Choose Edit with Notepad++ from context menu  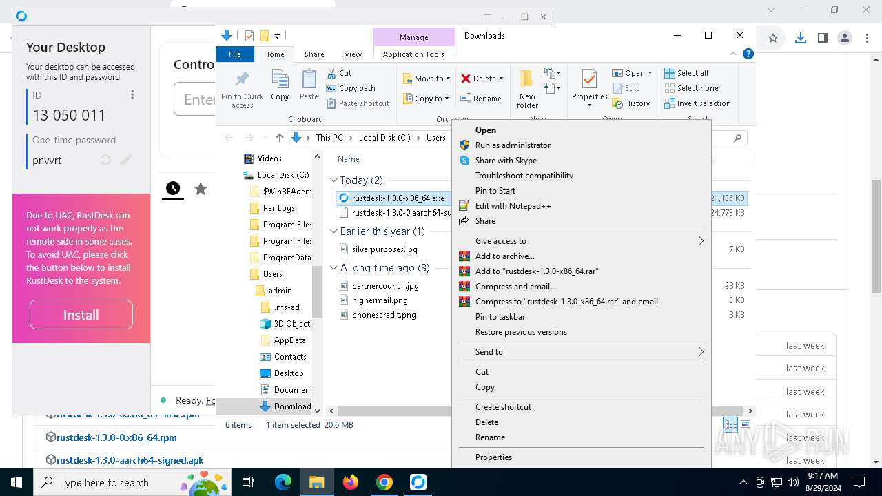(x=581, y=206)
